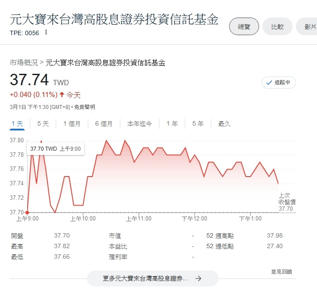Select the 總覽 overview tab
This screenshot has height=289, width=317.
pyautogui.click(x=244, y=26)
